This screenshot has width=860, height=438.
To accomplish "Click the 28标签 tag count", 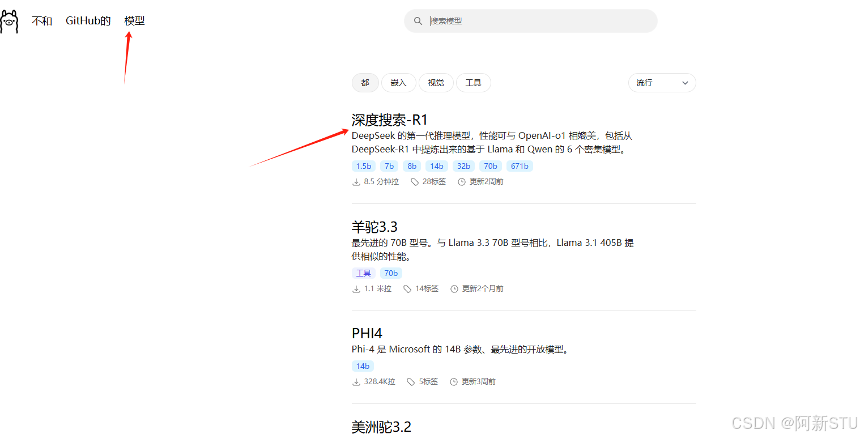I will (x=434, y=182).
